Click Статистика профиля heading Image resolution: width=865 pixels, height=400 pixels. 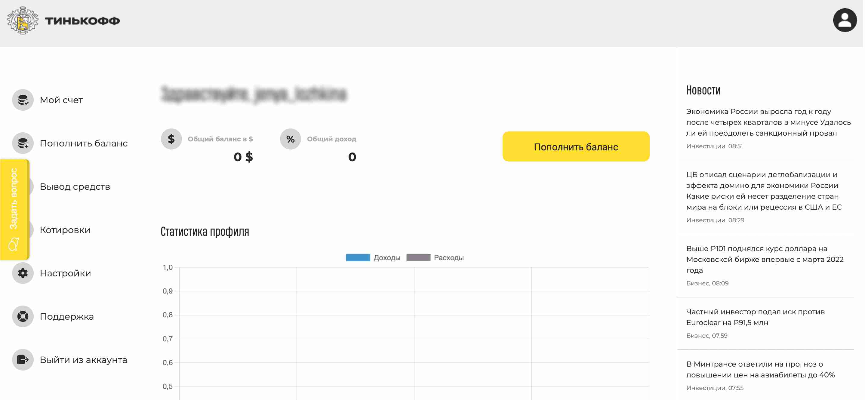[205, 232]
